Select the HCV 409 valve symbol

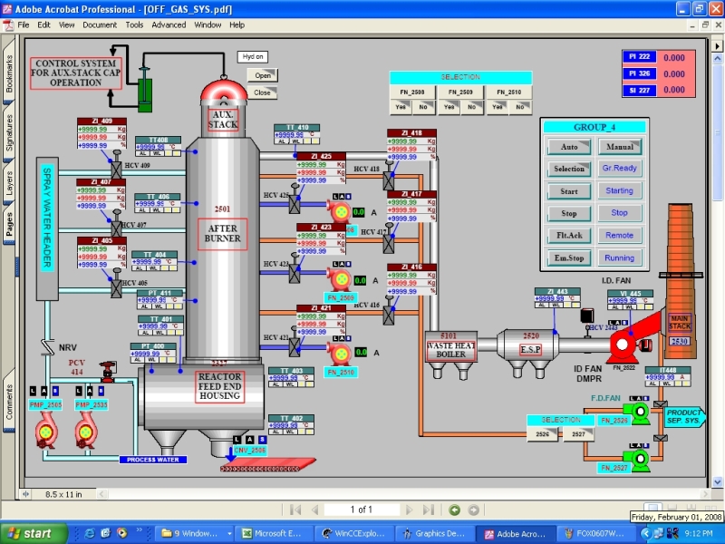pyautogui.click(x=116, y=169)
